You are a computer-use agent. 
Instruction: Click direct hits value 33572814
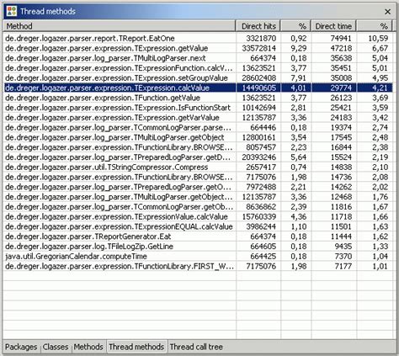(x=259, y=48)
